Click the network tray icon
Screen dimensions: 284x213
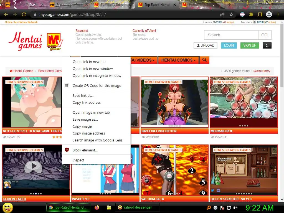229,208
